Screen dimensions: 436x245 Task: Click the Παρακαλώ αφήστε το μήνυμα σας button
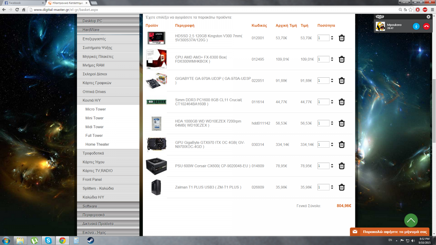click(389, 232)
